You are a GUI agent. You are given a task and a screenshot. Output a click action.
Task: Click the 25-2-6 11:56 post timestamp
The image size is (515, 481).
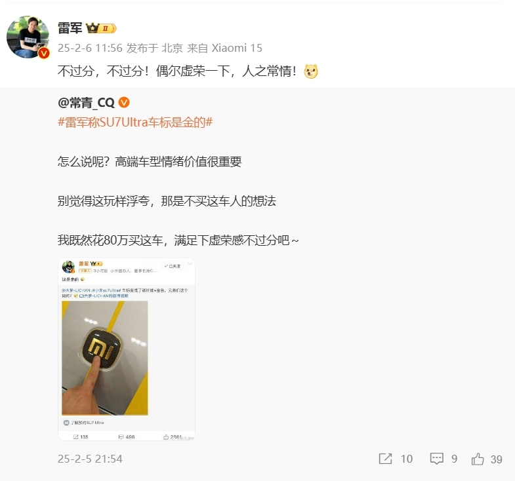tap(90, 48)
